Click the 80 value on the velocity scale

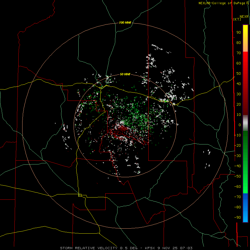(x=239, y=43)
